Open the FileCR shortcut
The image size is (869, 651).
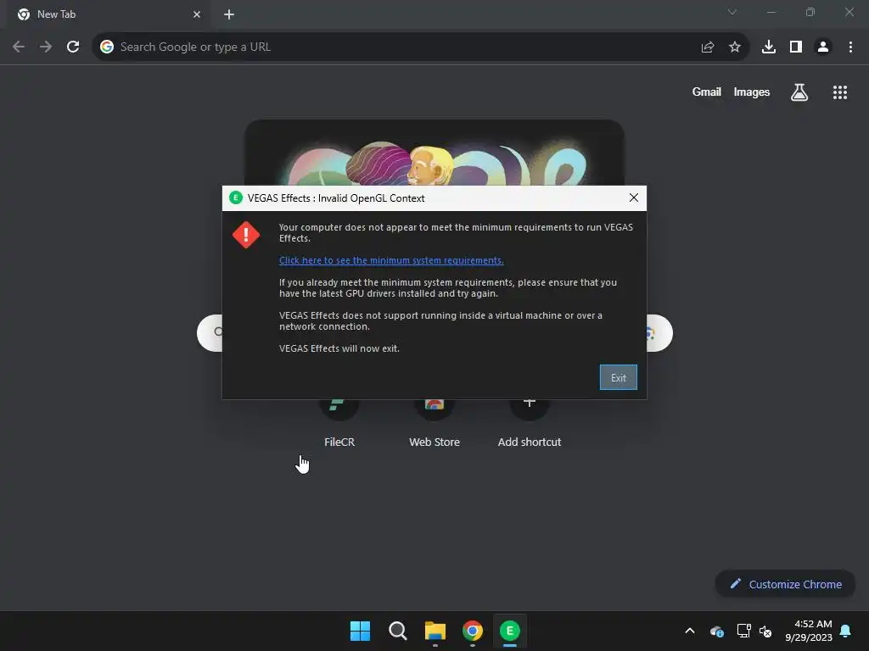[x=339, y=422]
